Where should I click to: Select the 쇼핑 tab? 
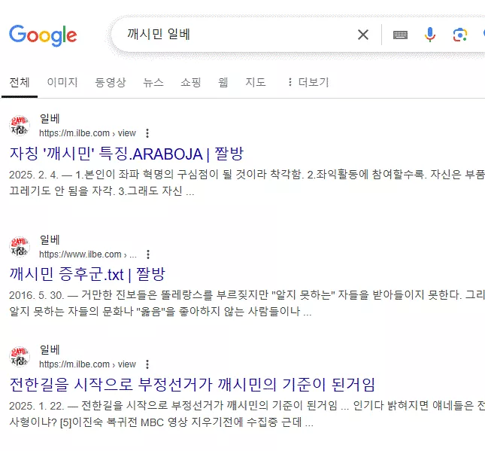[x=191, y=82]
